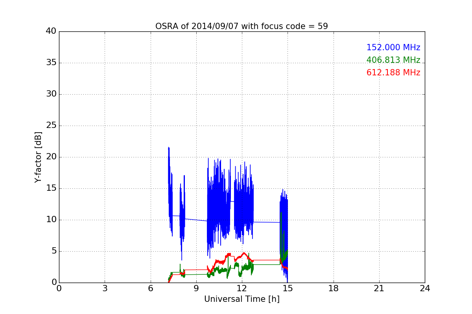Click y-axis tick label 40

point(51,31)
